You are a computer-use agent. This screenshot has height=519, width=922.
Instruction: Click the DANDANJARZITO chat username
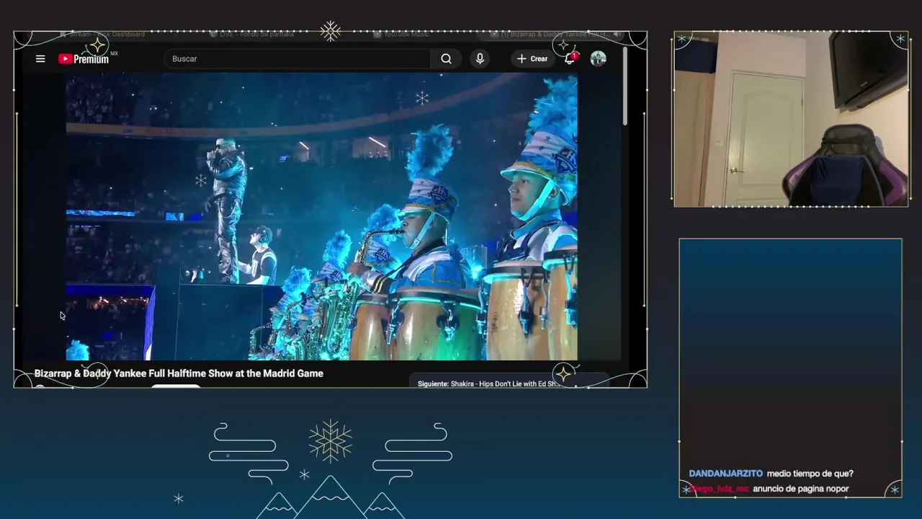(x=725, y=474)
